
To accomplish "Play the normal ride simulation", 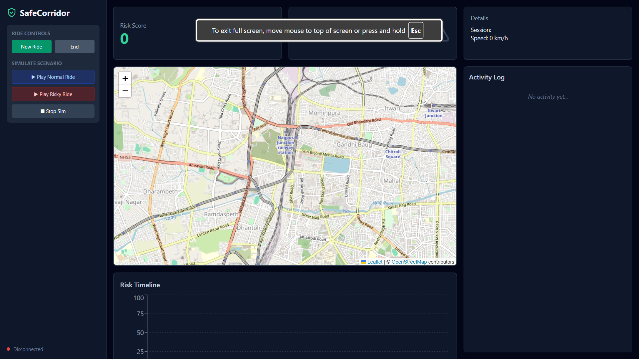I will [x=53, y=77].
